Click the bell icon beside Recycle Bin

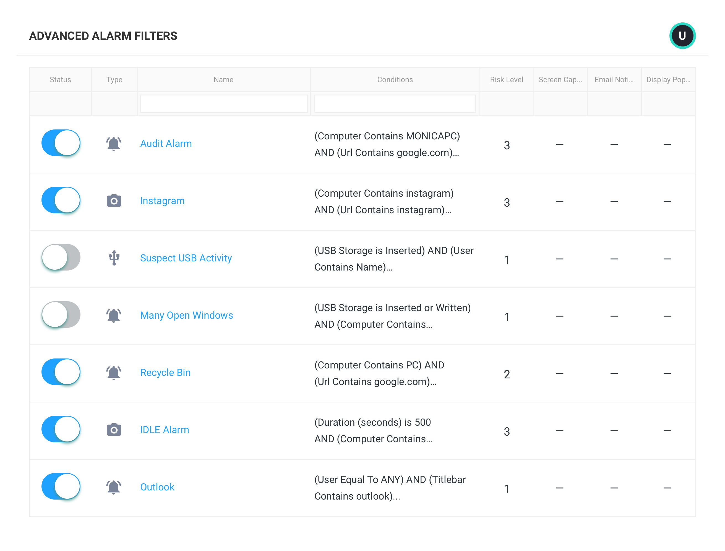114,372
